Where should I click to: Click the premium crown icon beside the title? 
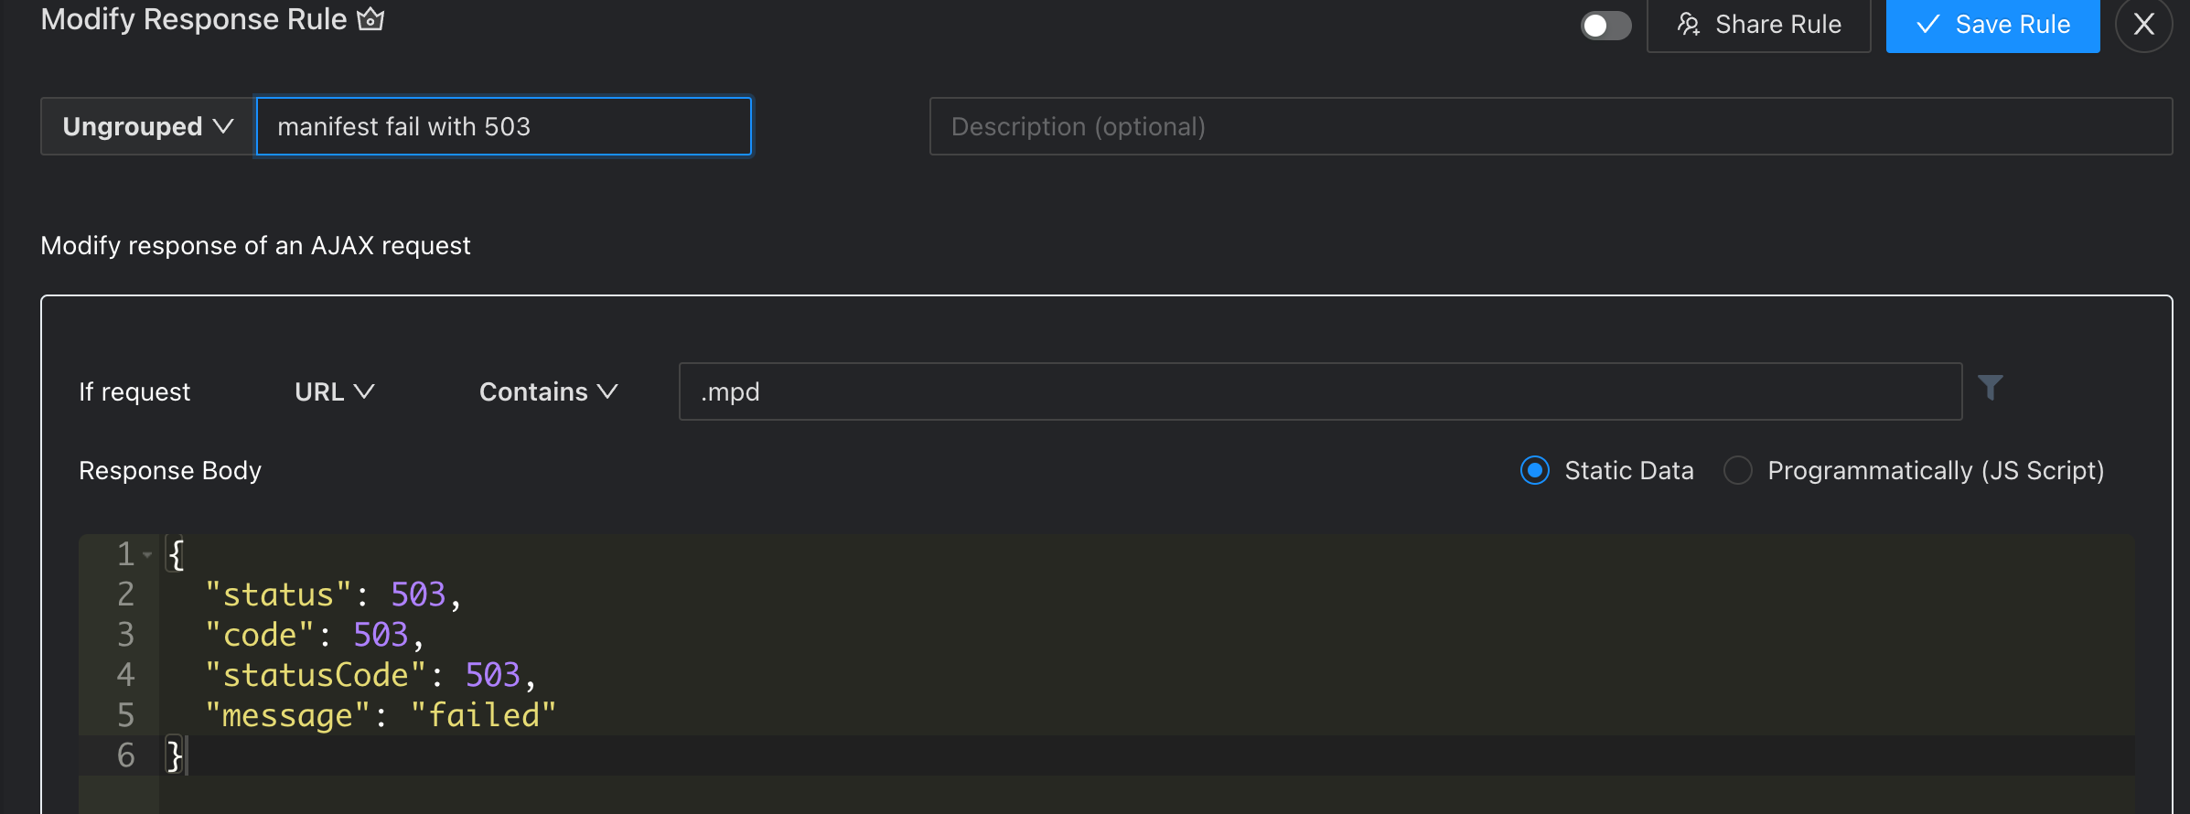pyautogui.click(x=370, y=18)
